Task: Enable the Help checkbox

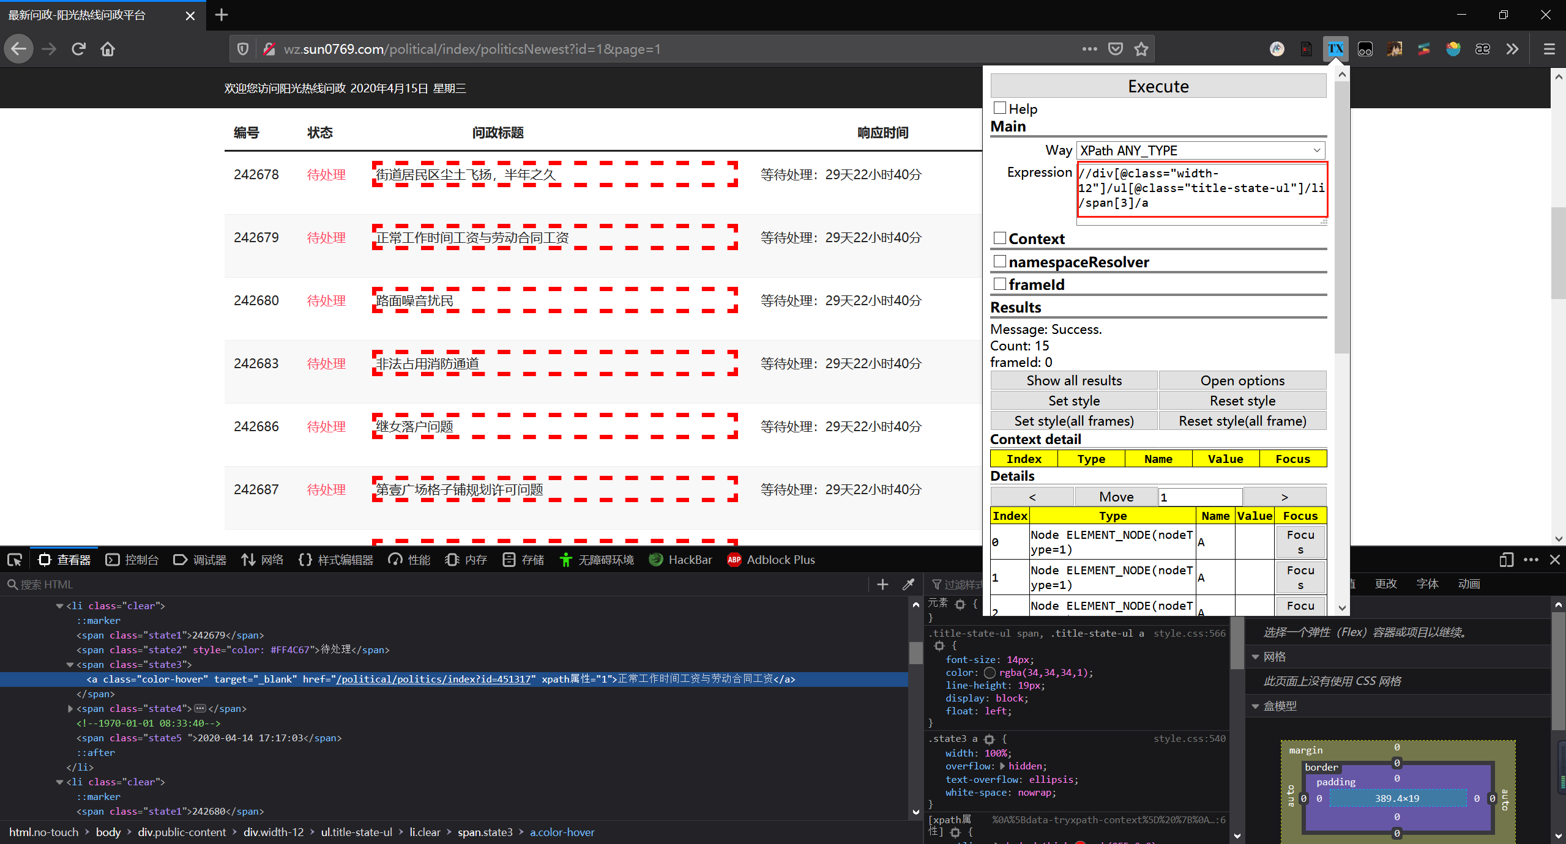Action: pyautogui.click(x=1000, y=108)
